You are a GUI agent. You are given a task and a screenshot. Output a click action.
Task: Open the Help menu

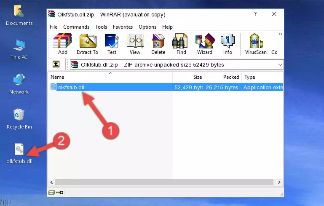click(x=167, y=27)
